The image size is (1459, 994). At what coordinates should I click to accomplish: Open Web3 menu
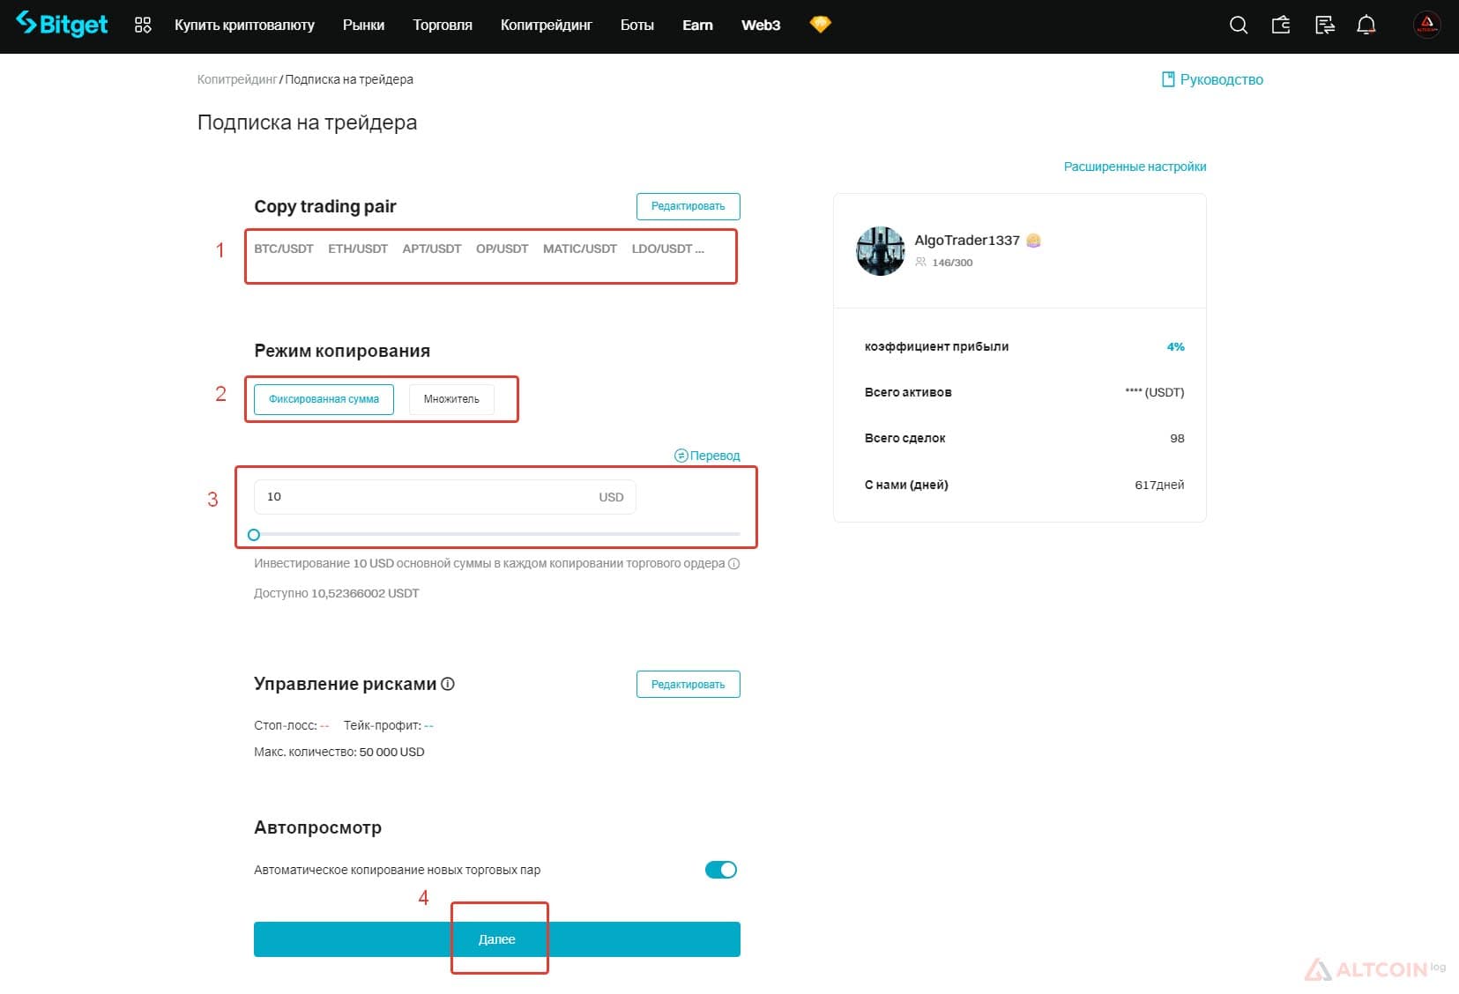[x=761, y=25]
